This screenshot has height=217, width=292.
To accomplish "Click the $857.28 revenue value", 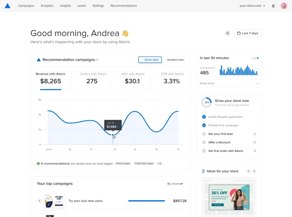I will (x=180, y=201).
